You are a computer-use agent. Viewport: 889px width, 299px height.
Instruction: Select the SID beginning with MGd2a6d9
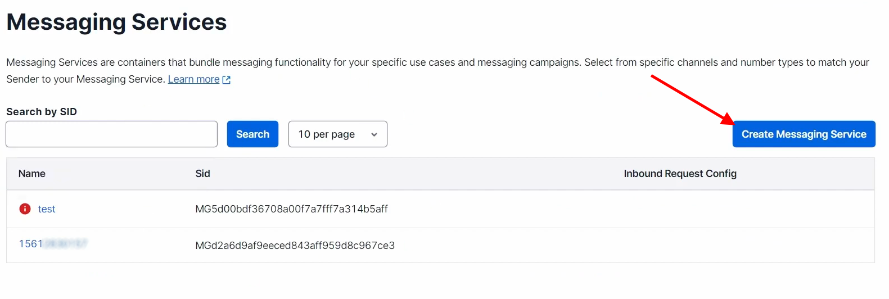tap(295, 246)
